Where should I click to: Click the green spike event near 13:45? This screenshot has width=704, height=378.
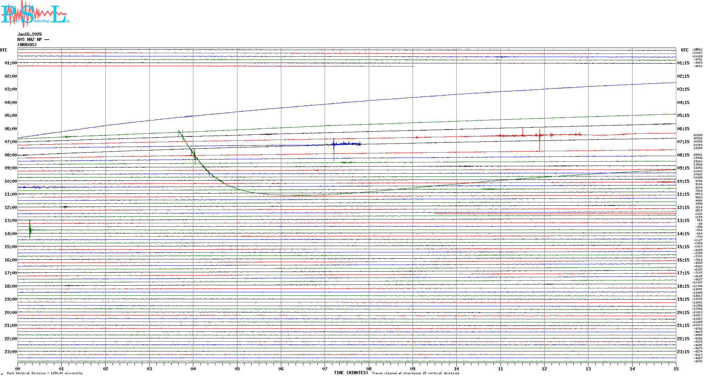point(30,230)
